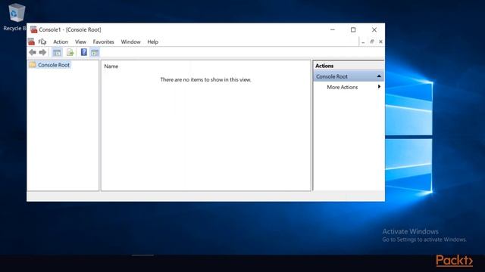Click the Back arrow in the toolbar
Image resolution: width=485 pixels, height=272 pixels.
(33, 52)
